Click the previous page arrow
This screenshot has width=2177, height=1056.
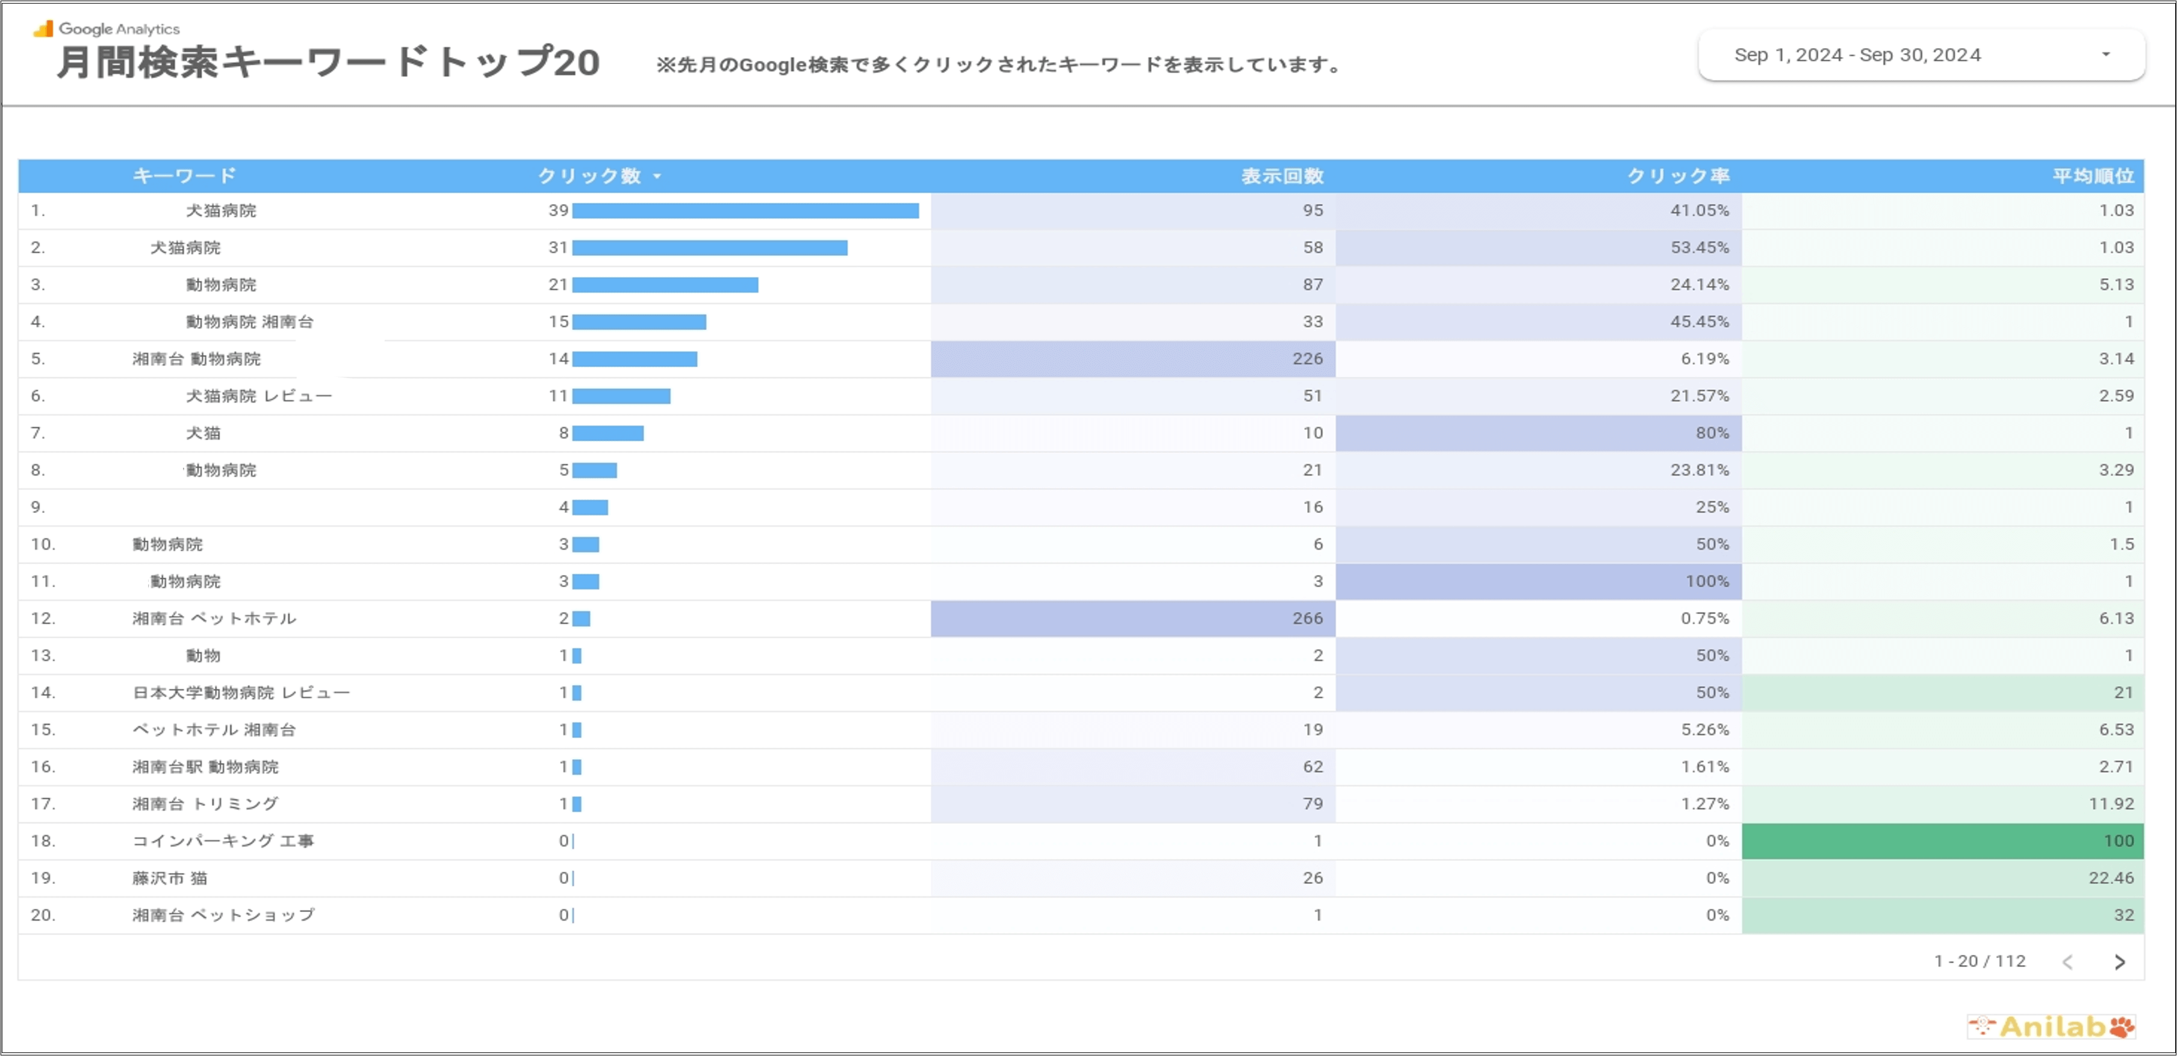(x=2068, y=961)
